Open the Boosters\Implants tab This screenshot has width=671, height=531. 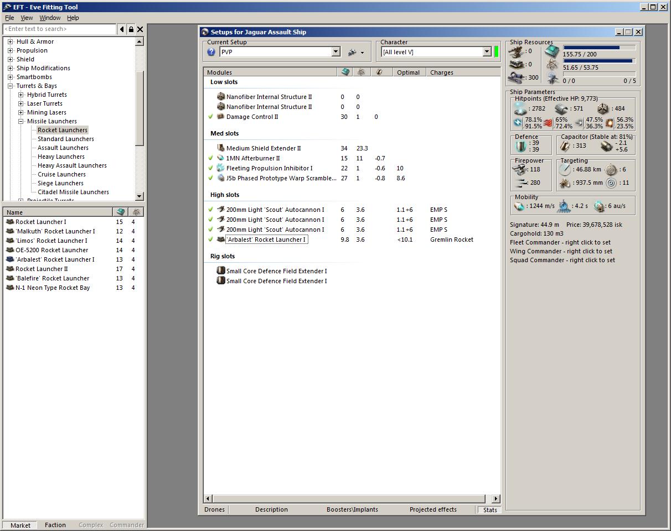[352, 509]
